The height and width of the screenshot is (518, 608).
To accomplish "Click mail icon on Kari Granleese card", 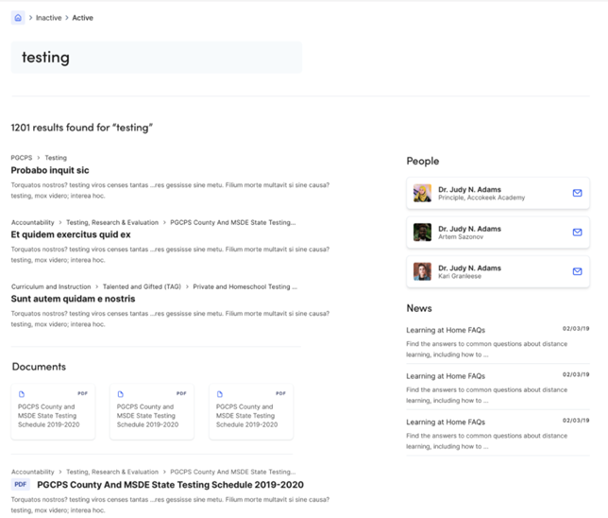I will pyautogui.click(x=577, y=272).
